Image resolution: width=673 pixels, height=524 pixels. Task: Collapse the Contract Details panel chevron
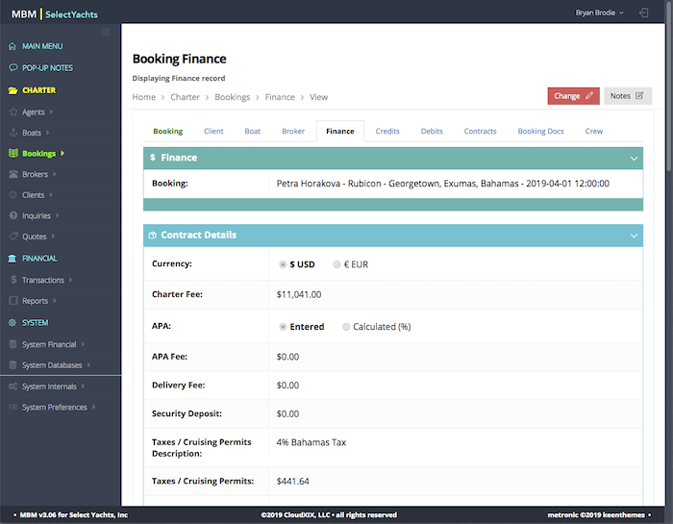pos(634,236)
